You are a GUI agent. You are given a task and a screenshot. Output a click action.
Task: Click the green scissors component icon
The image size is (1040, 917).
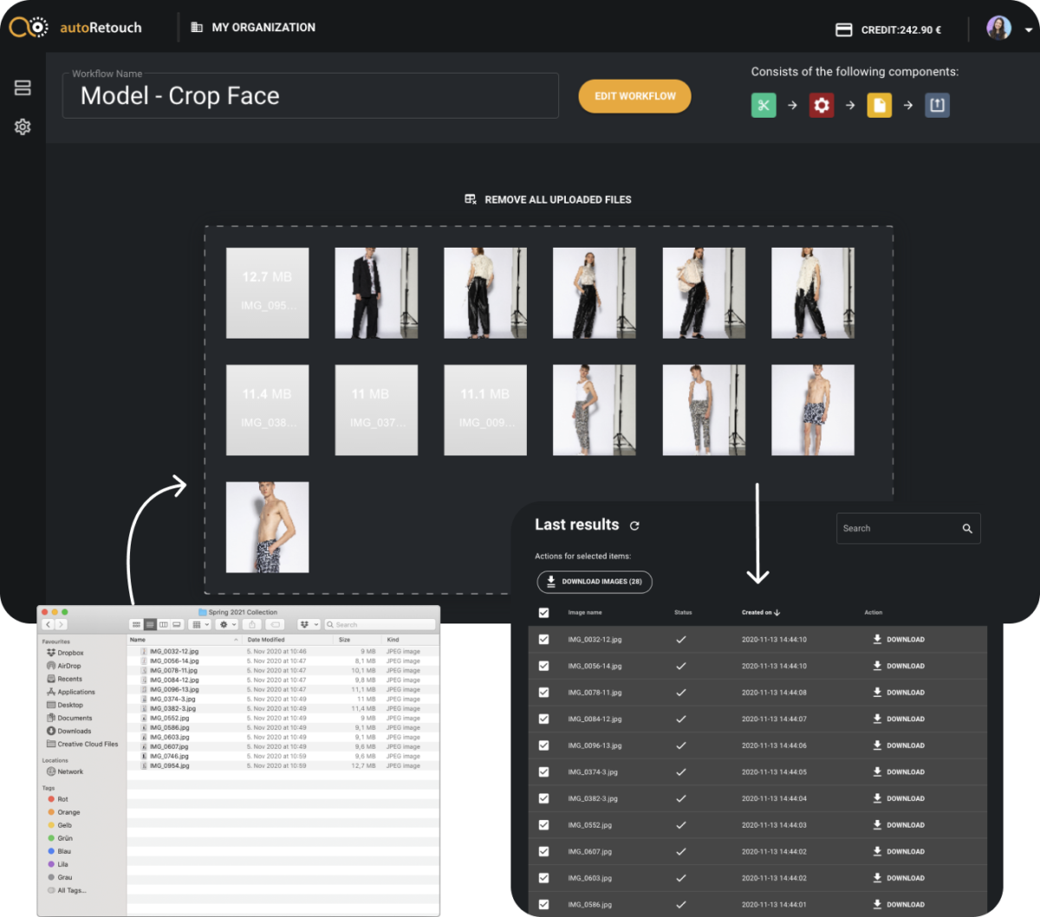pyautogui.click(x=763, y=106)
